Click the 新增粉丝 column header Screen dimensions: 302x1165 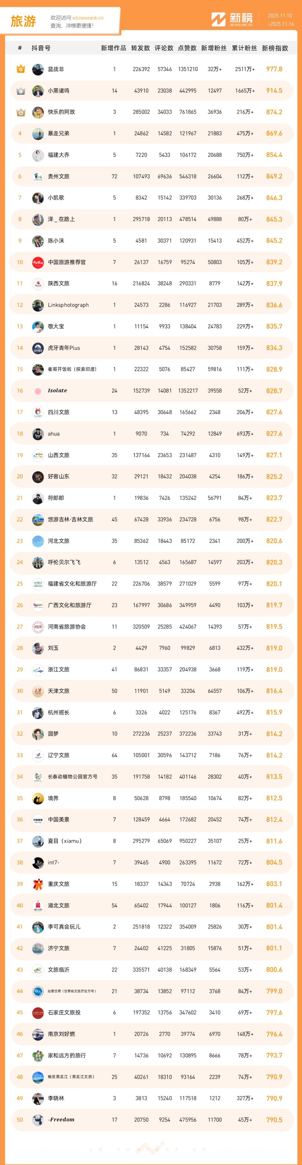tap(214, 48)
